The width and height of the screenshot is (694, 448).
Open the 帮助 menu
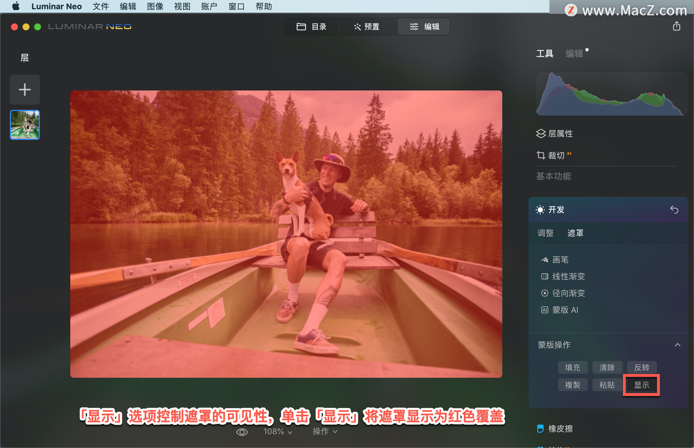pyautogui.click(x=264, y=7)
